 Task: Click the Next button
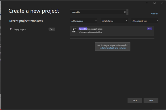pos(151,100)
